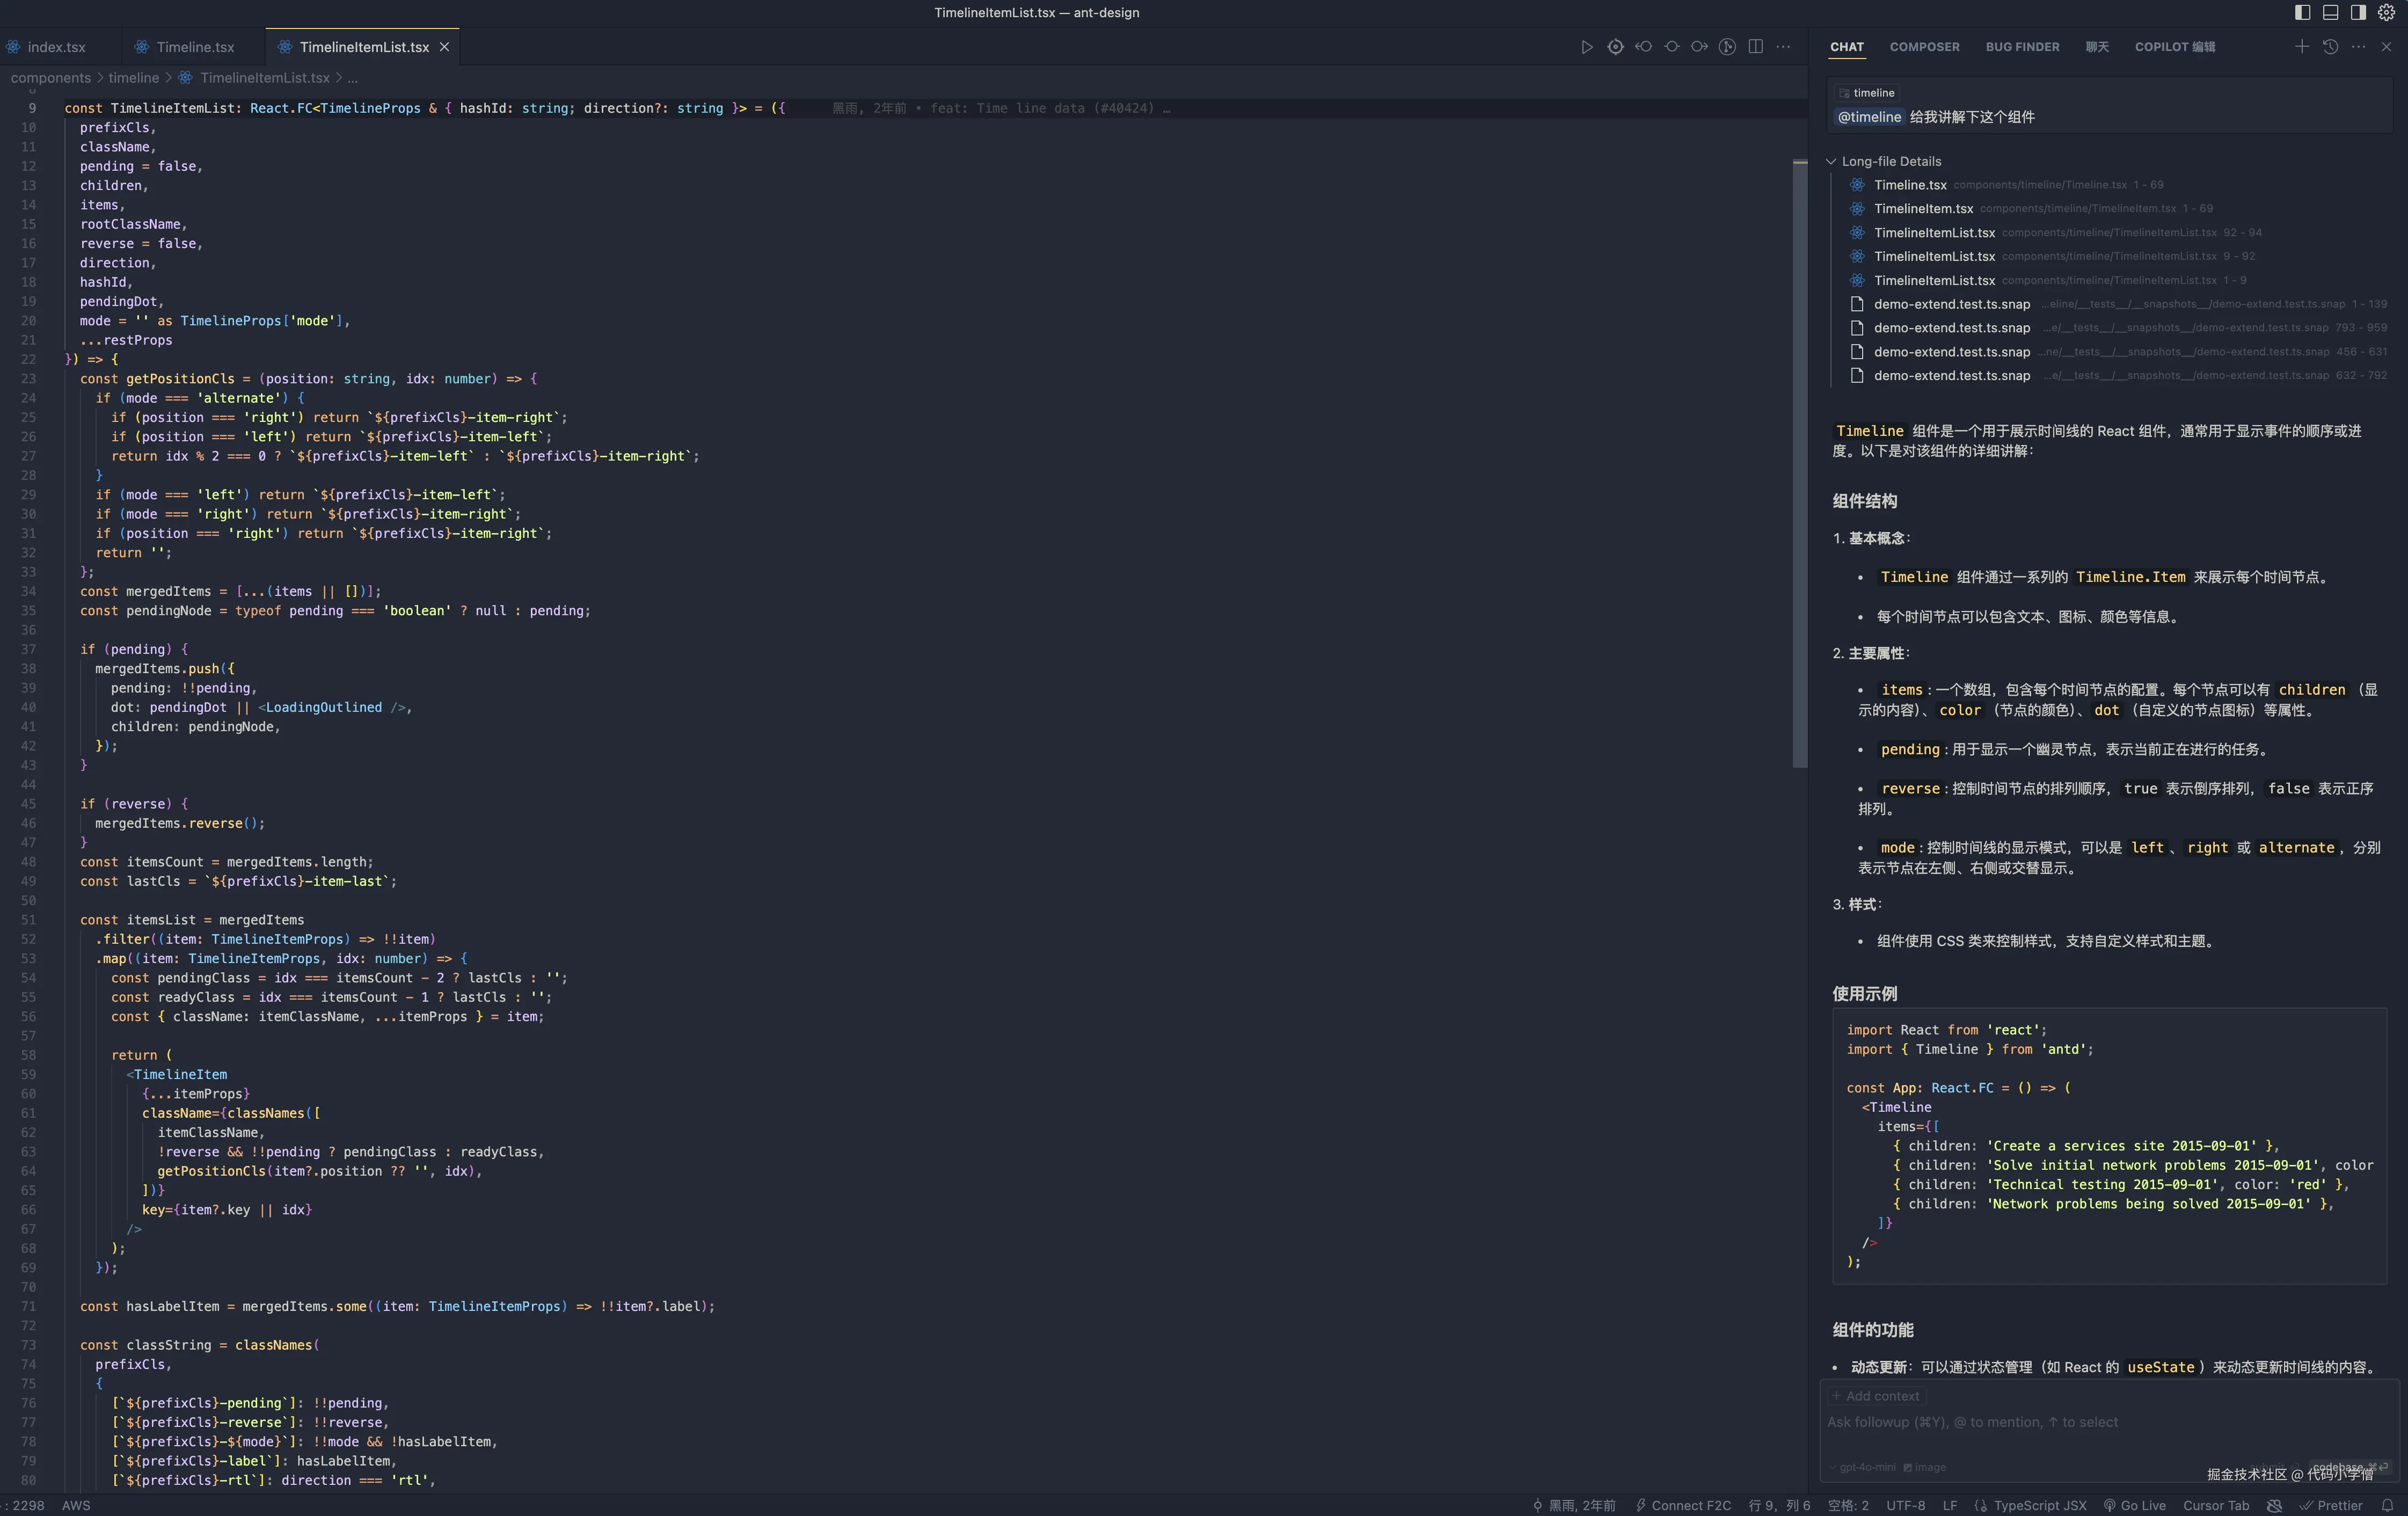Open the settings gear in title bar
Image resolution: width=2408 pixels, height=1516 pixels.
[2386, 12]
